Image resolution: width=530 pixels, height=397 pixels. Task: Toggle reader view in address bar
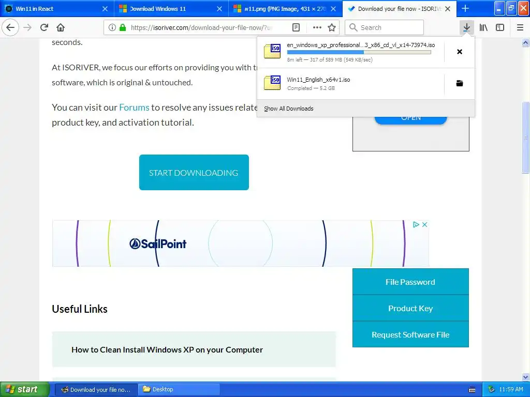296,27
